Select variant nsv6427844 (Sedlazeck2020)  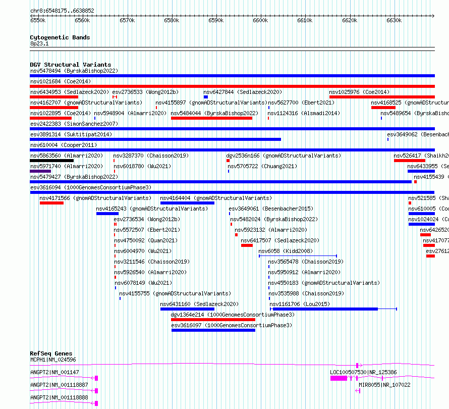click(243, 92)
